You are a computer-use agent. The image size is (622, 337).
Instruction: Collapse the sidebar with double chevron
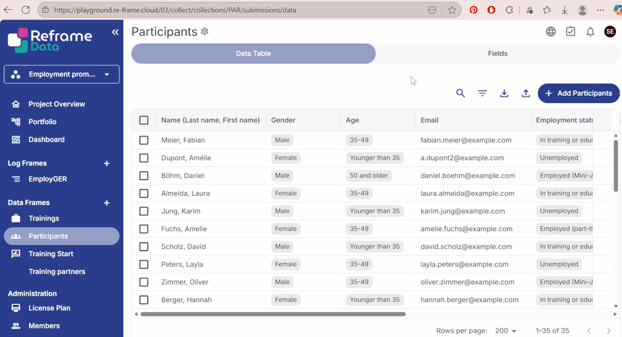tap(115, 32)
